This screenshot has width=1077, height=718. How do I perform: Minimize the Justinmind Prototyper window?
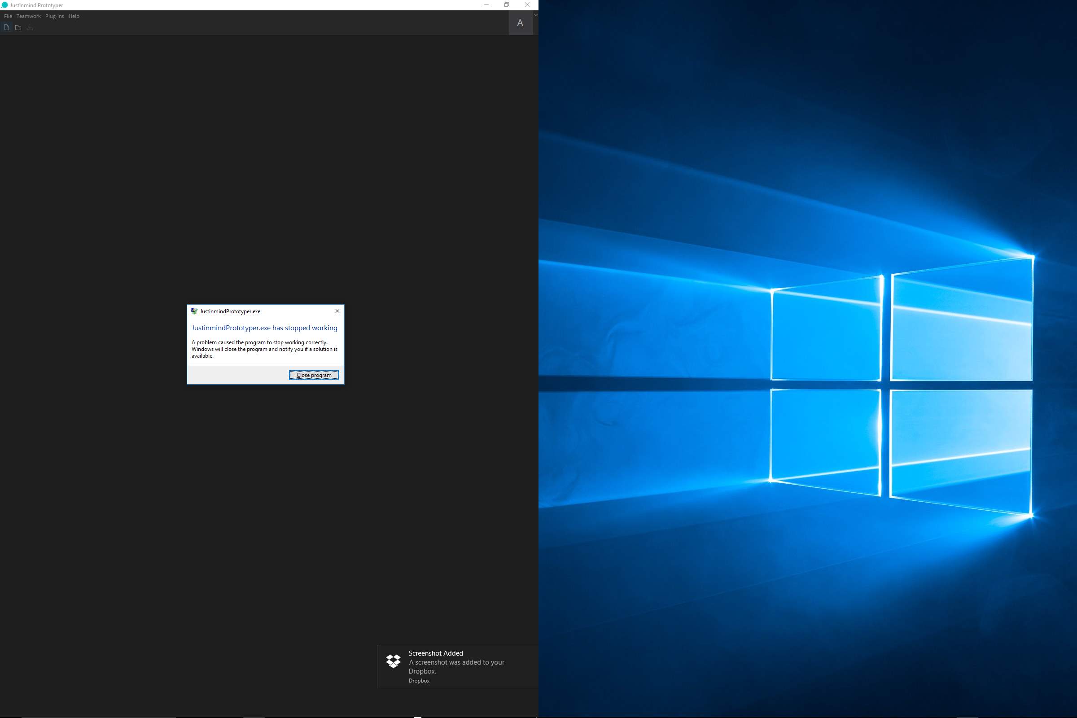pyautogui.click(x=486, y=5)
